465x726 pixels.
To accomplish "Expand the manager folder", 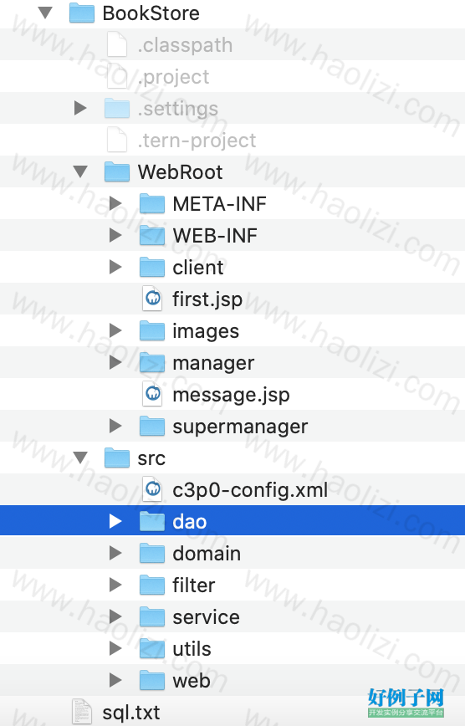I will point(115,362).
